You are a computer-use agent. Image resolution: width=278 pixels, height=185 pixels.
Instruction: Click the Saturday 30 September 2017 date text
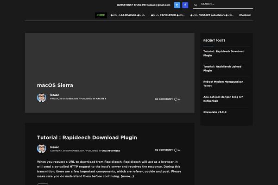click(67, 151)
